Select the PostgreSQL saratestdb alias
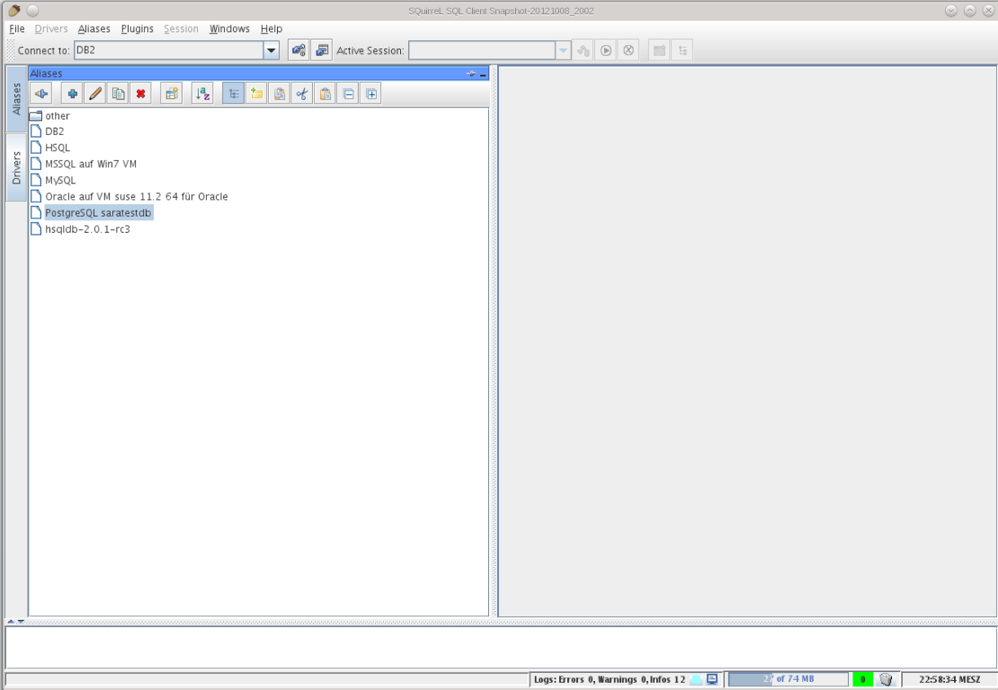The width and height of the screenshot is (998, 690). (x=97, y=213)
